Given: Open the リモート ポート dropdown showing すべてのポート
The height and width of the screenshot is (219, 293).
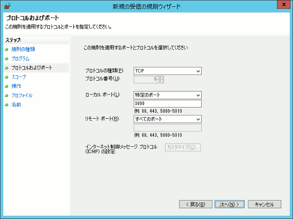Looking at the screenshot, I should click(167, 119).
